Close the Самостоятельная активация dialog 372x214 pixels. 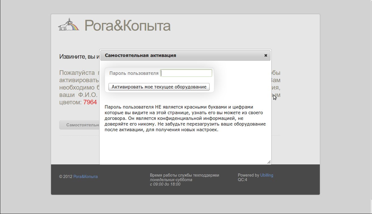coord(266,56)
